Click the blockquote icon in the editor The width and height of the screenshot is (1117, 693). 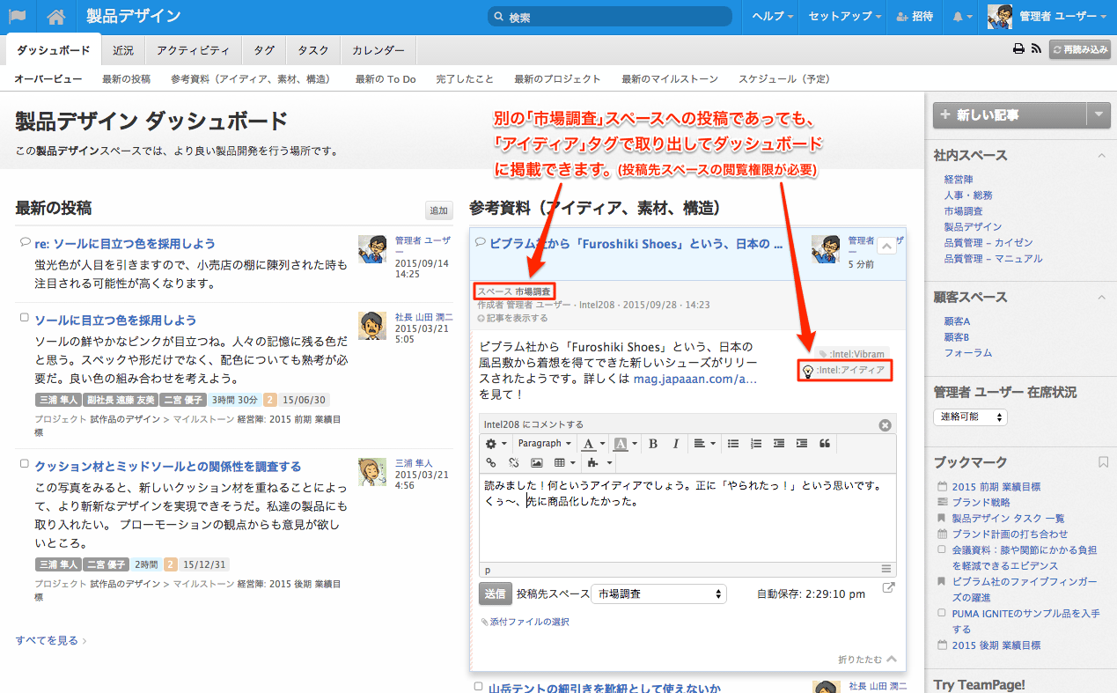[825, 444]
